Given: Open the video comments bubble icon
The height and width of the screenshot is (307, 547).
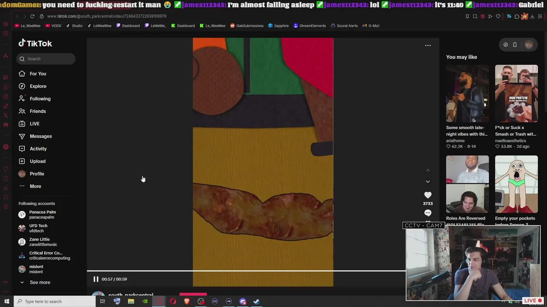Looking at the screenshot, I should (428, 213).
